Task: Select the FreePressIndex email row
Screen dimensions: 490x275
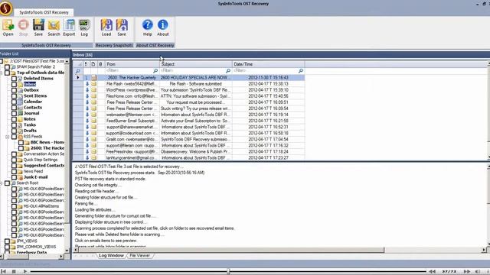Action: click(189, 151)
